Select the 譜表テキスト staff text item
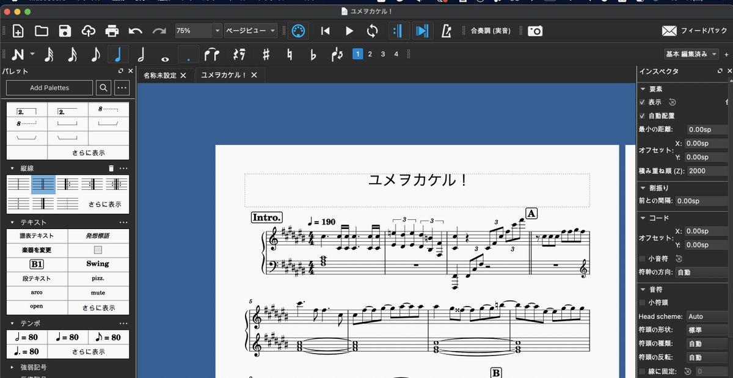The width and height of the screenshot is (733, 378). pyautogui.click(x=37, y=236)
